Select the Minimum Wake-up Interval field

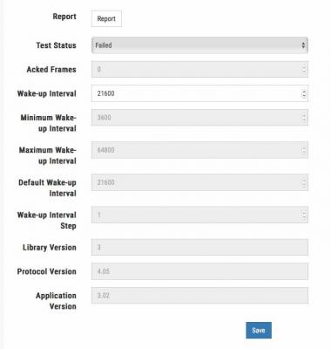pyautogui.click(x=199, y=118)
